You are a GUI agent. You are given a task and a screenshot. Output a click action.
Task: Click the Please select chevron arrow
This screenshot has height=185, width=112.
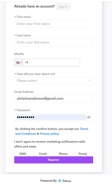(89, 81)
